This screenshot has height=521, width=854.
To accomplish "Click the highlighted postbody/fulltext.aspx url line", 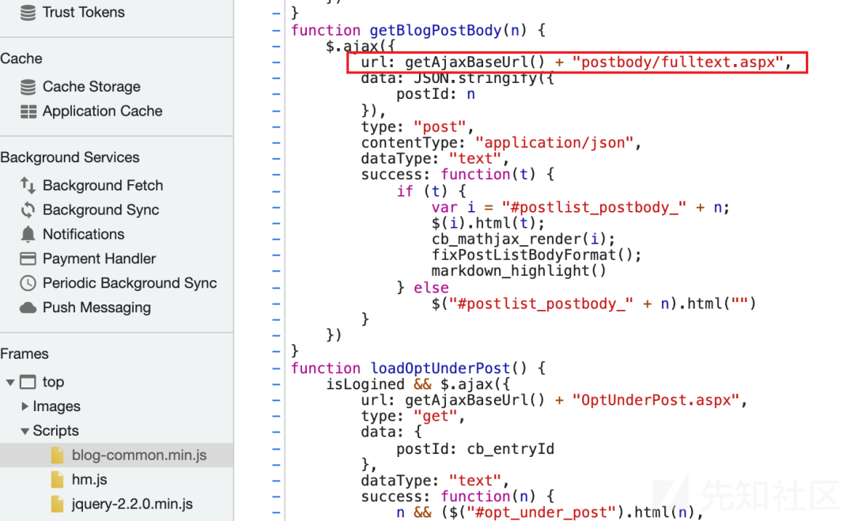I will click(576, 62).
